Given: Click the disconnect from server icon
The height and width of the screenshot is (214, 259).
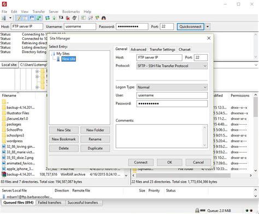Looking at the screenshot, I should (x=68, y=18).
